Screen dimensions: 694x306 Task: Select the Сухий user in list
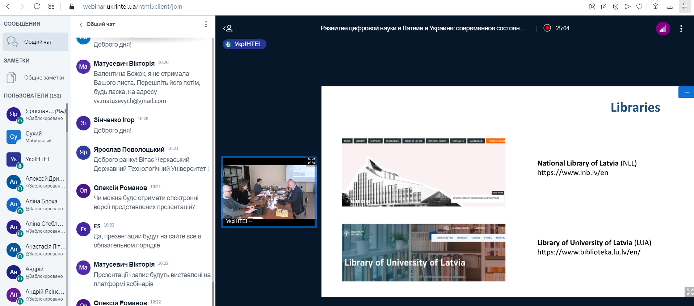click(35, 137)
